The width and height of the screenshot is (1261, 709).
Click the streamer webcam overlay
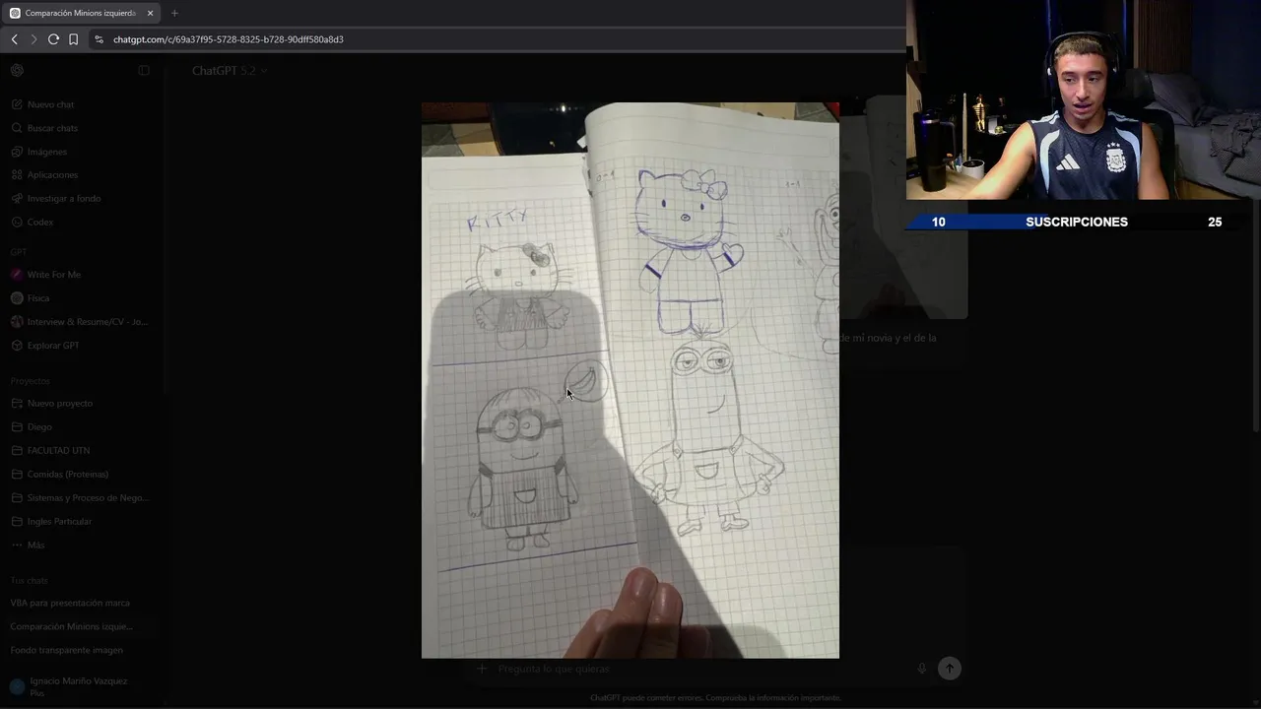(1084, 99)
